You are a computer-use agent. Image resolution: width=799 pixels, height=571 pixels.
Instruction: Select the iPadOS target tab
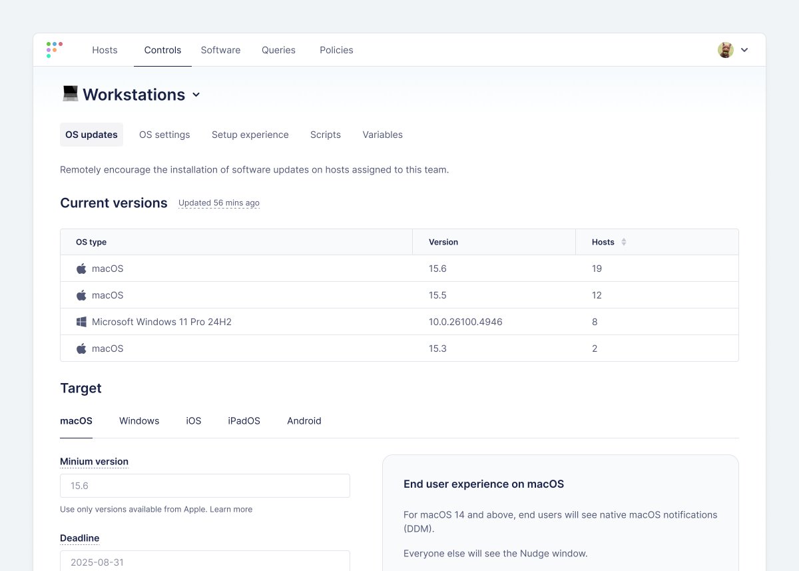244,421
